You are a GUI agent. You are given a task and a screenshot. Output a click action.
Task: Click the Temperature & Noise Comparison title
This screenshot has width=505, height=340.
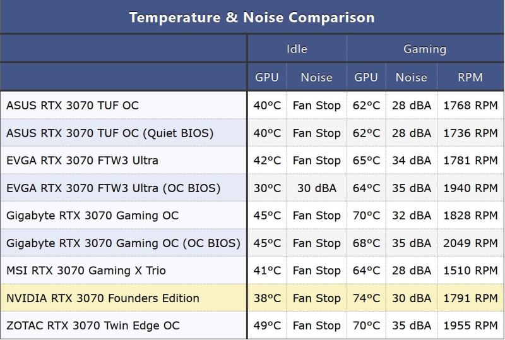pyautogui.click(x=252, y=17)
